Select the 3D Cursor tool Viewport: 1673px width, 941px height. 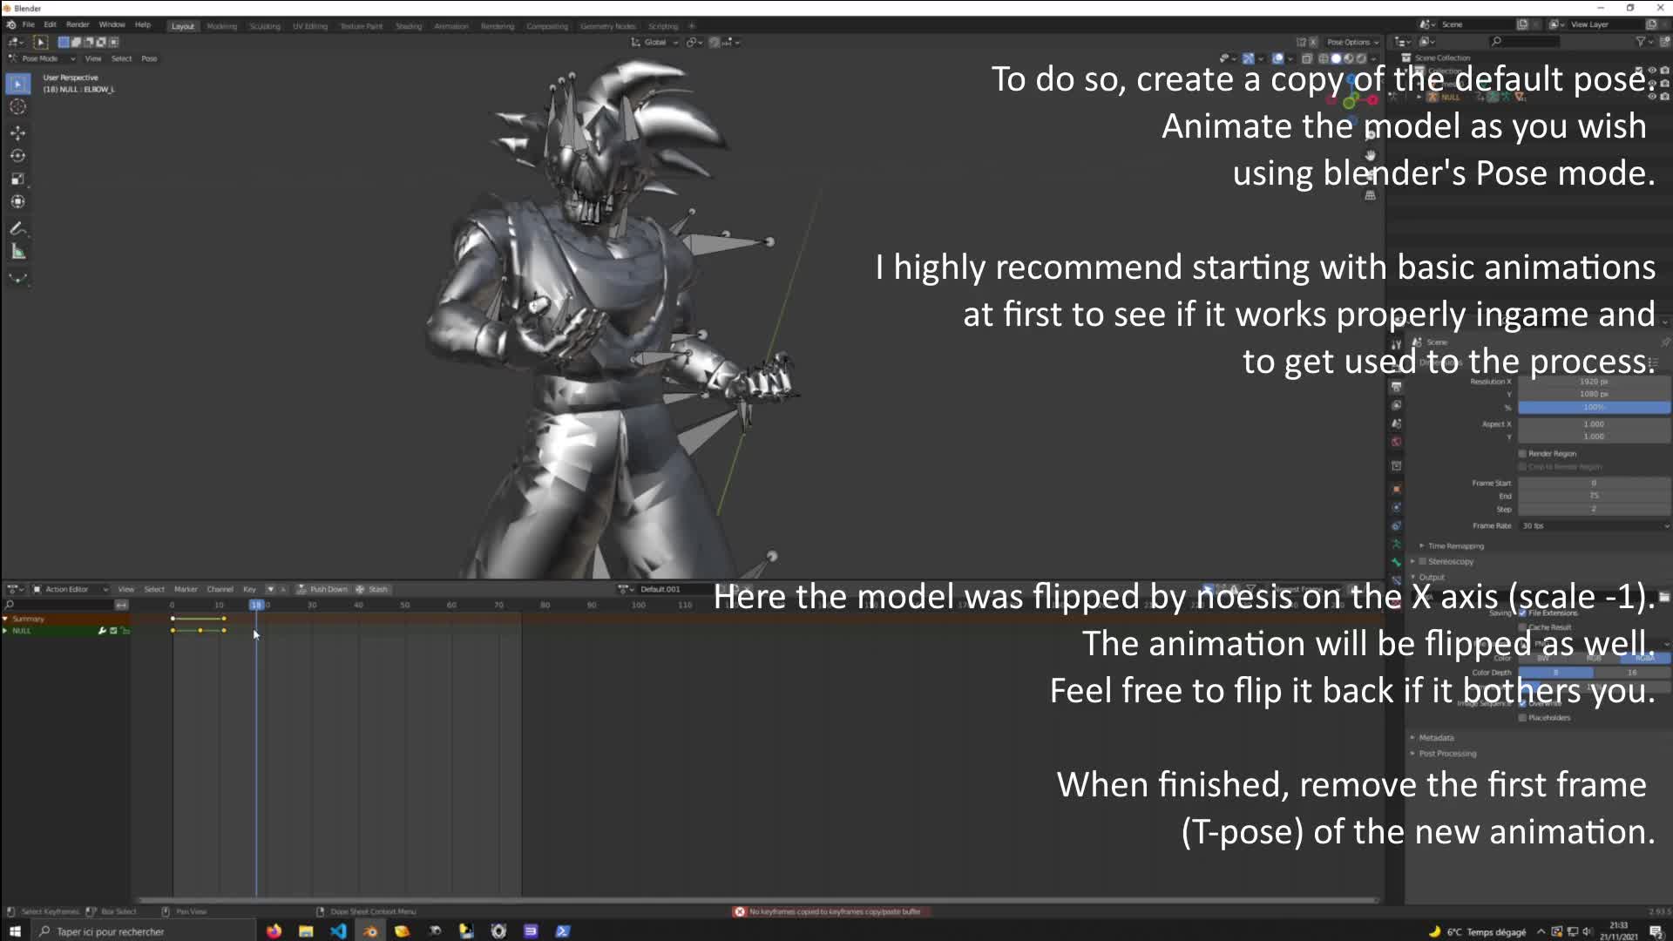tap(17, 106)
